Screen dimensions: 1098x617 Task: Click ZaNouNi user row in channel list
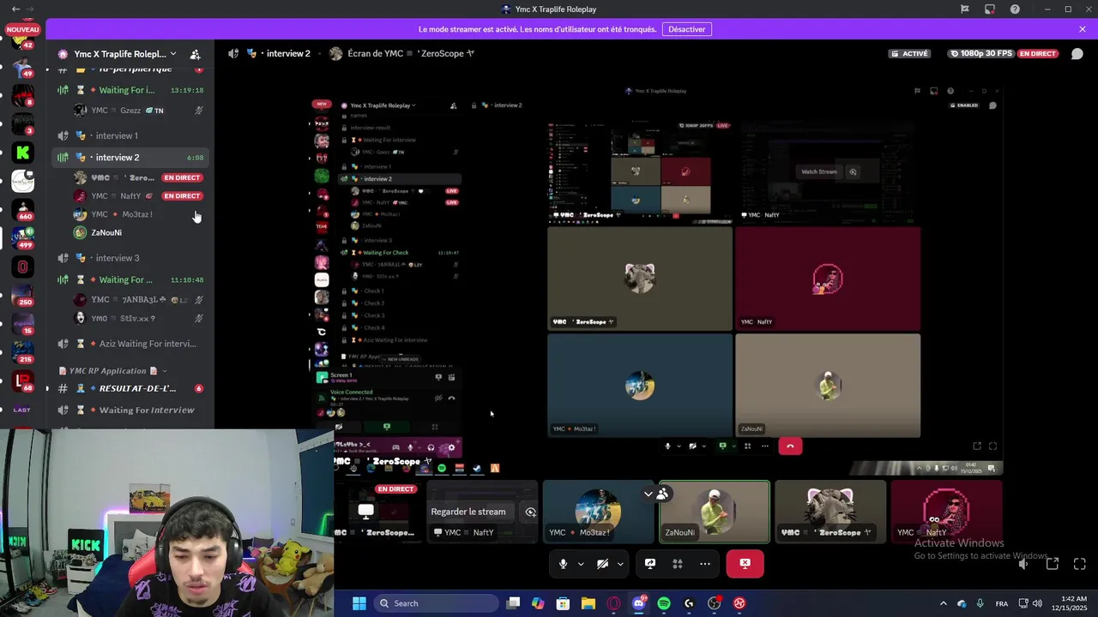(x=137, y=232)
